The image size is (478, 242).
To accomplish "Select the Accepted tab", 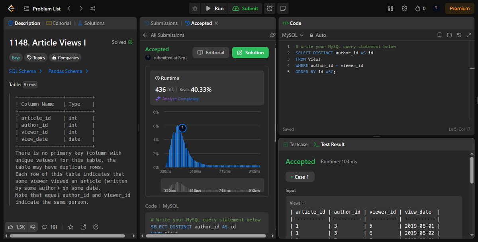I will 198,23.
